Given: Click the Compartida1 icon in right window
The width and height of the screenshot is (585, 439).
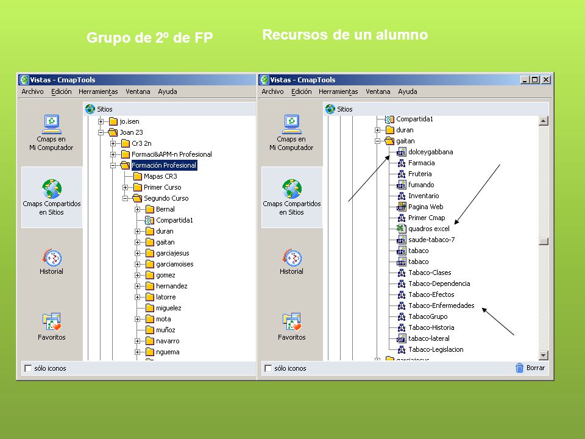Looking at the screenshot, I should click(389, 119).
